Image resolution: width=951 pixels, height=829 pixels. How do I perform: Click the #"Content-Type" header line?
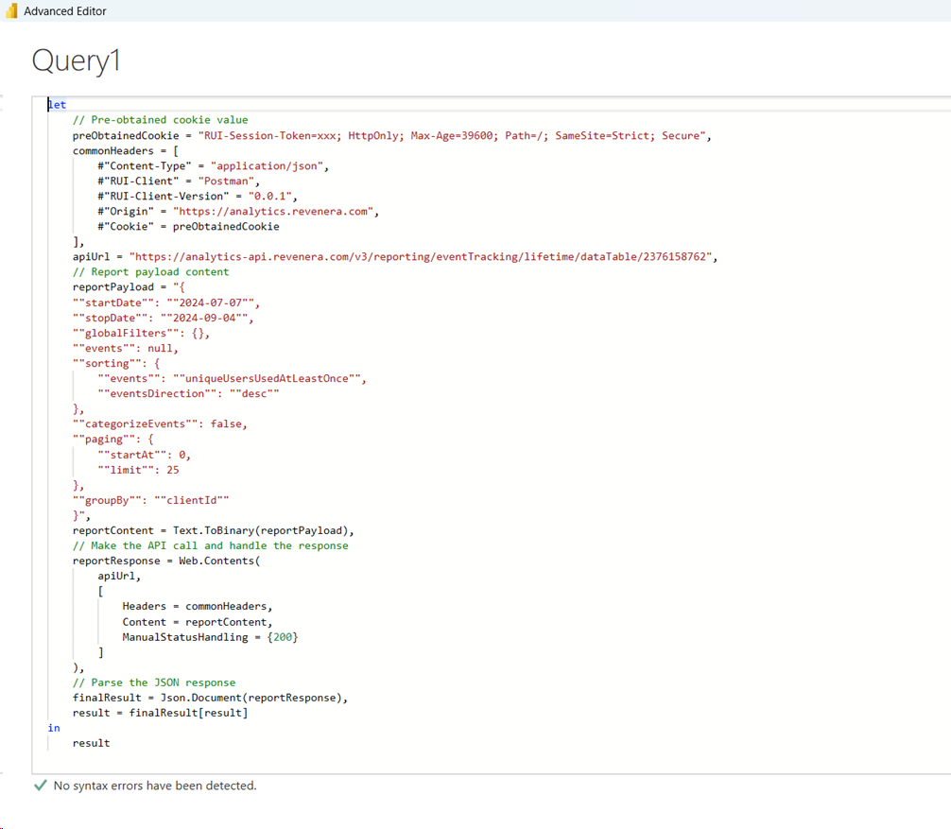point(213,165)
